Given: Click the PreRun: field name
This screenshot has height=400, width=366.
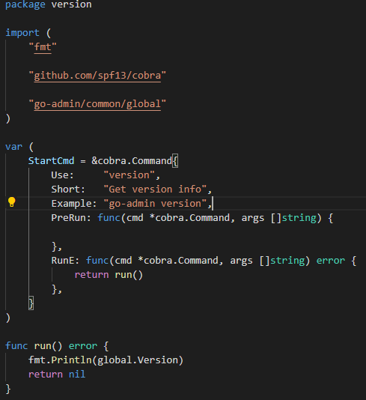Looking at the screenshot, I should [x=71, y=218].
